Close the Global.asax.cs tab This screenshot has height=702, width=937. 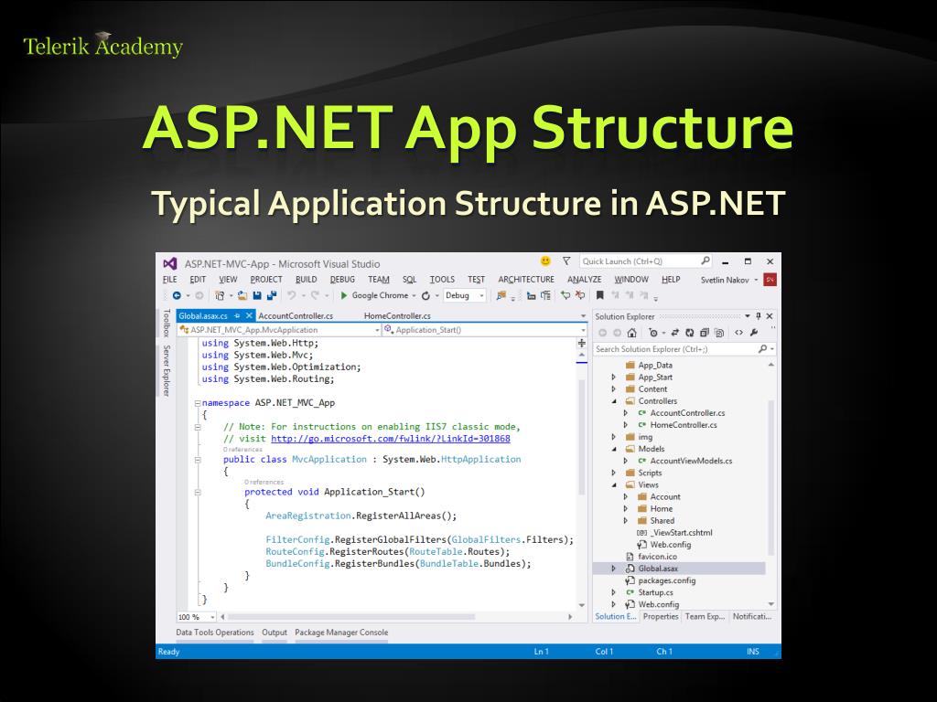point(249,315)
